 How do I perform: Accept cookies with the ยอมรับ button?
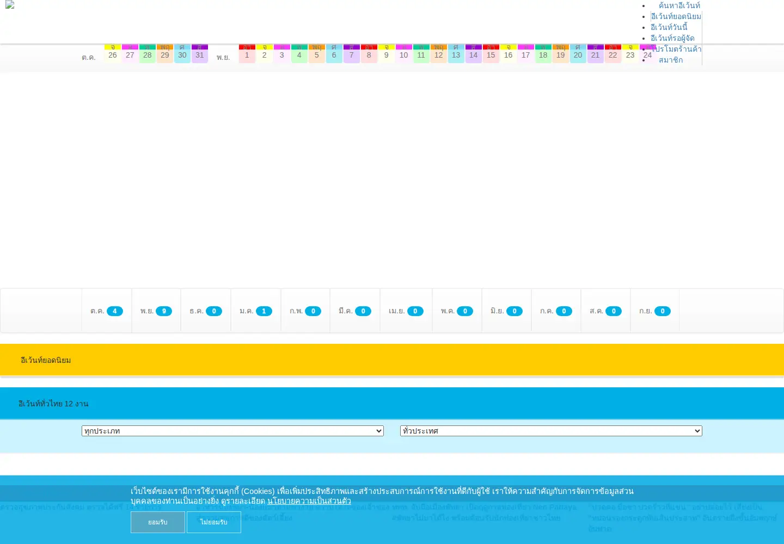click(x=158, y=522)
